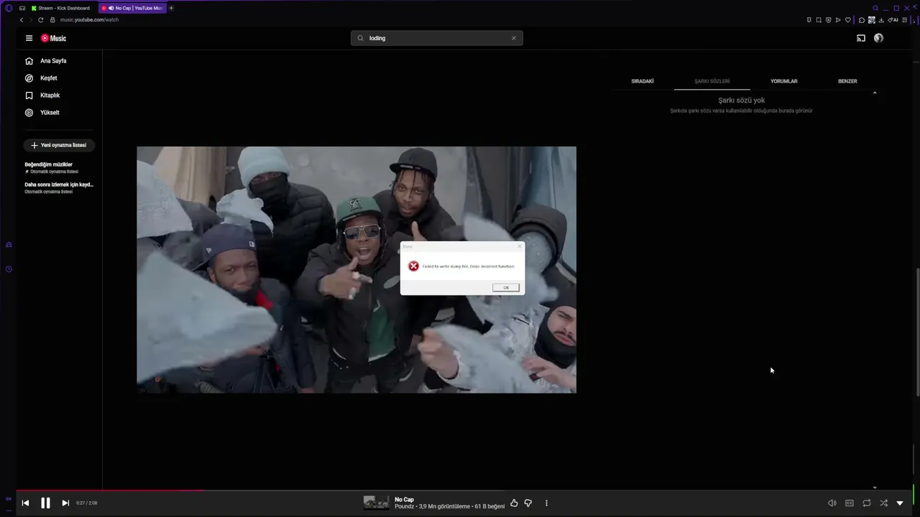Click the volume speaker icon
Screen dimensions: 920x517
click(x=832, y=503)
